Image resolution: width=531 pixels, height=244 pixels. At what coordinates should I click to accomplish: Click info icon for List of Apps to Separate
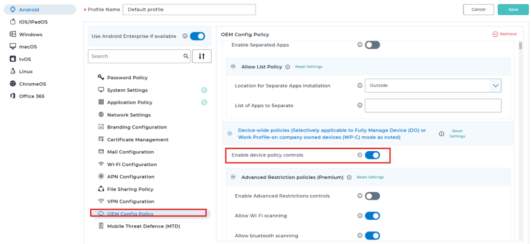point(360,106)
